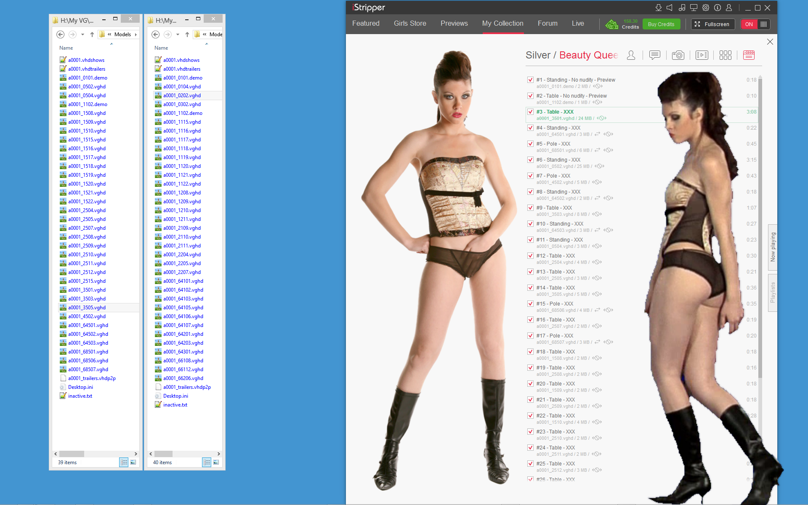Open recent locations dropdown in left Explorer window
This screenshot has width=808, height=505.
pos(83,35)
